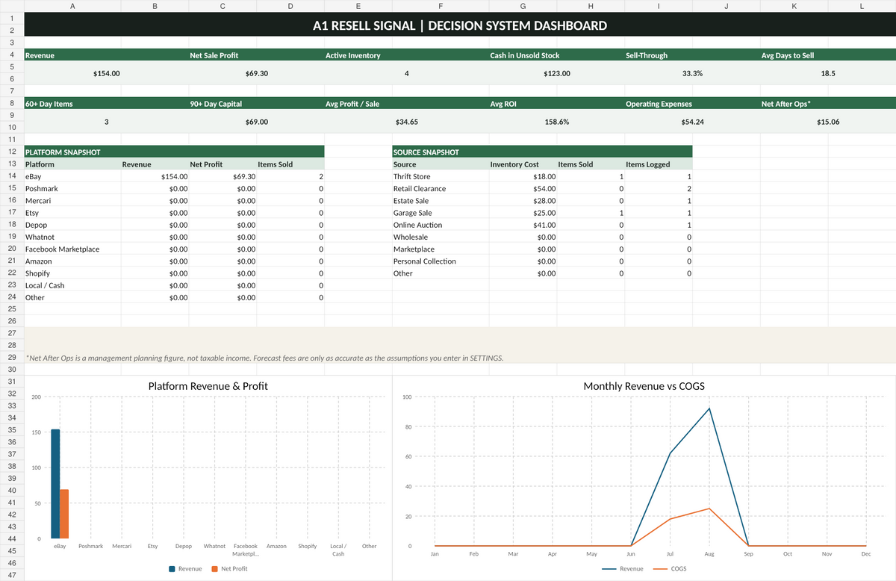Select the 18.5 days value
The width and height of the screenshot is (896, 581).
point(827,73)
